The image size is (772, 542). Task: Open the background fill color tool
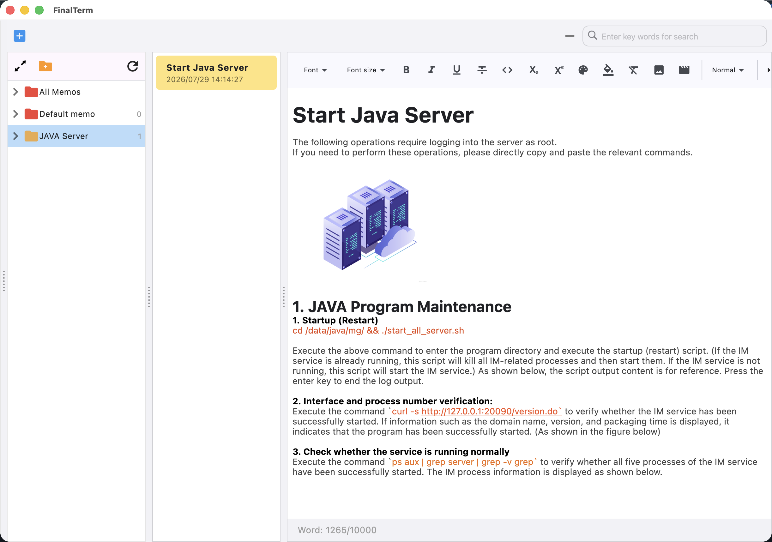point(608,70)
